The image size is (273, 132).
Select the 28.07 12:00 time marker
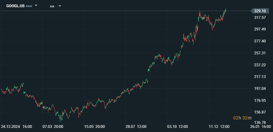[x=136, y=127]
